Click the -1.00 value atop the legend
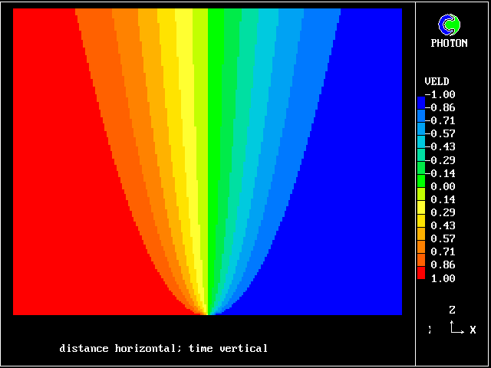Image resolution: width=491 pixels, height=368 pixels. coord(441,94)
